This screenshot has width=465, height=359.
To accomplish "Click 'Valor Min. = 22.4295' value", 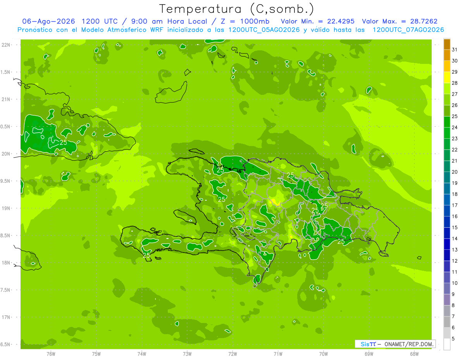I will [318, 21].
